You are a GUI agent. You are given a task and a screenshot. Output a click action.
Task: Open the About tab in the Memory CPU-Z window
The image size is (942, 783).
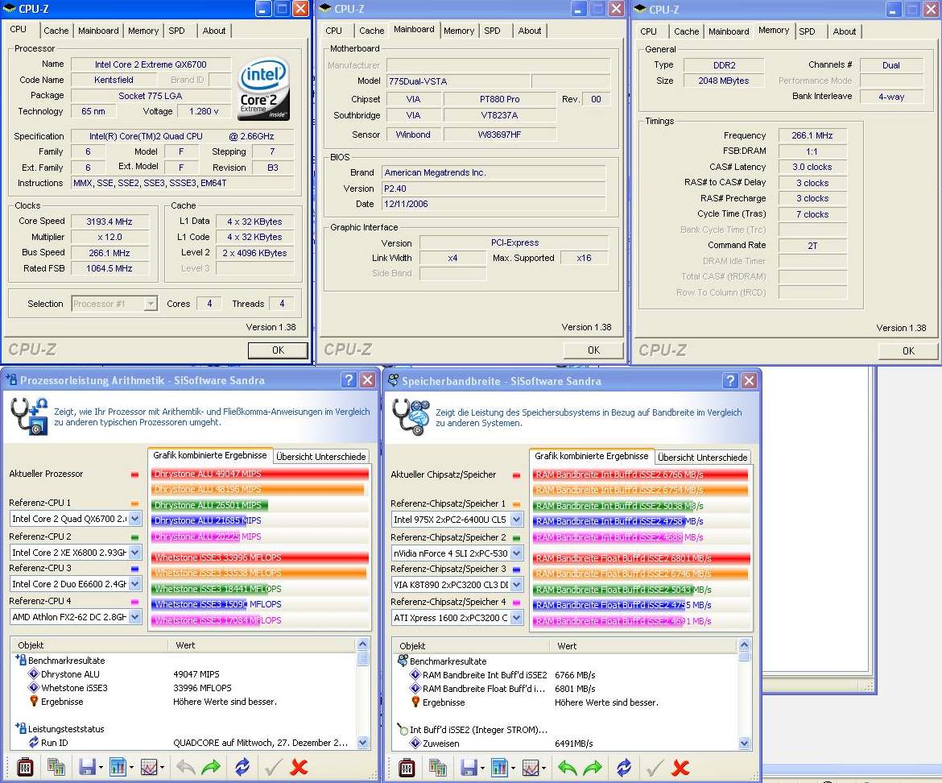tap(844, 31)
